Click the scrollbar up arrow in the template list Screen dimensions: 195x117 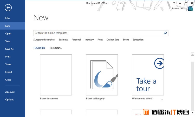click(x=193, y=54)
